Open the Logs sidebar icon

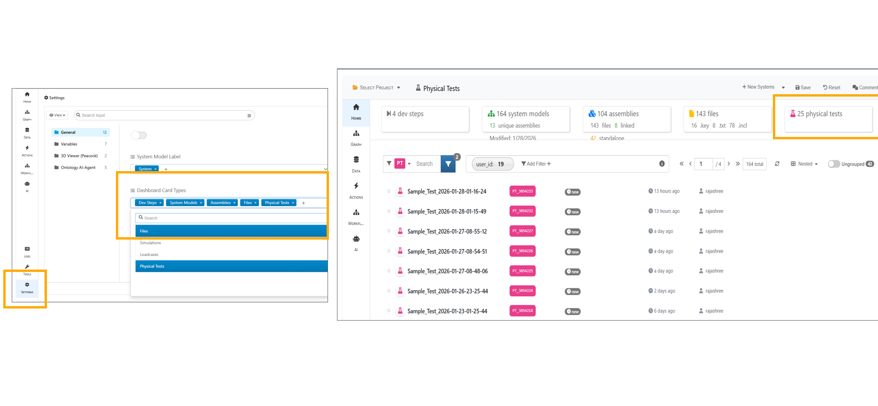(x=27, y=251)
